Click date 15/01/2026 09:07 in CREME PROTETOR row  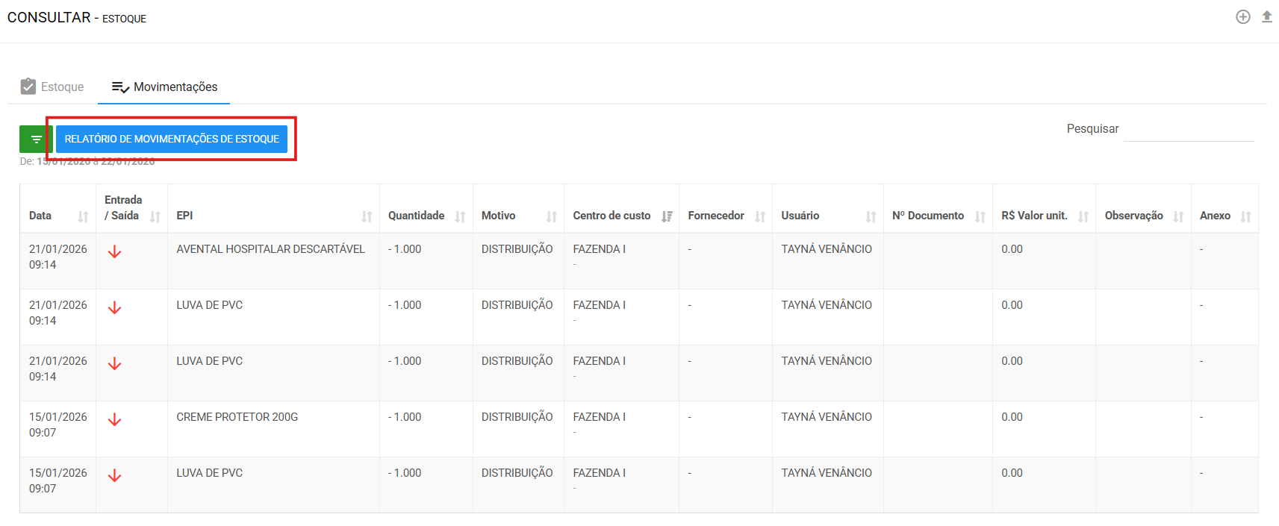(x=57, y=425)
